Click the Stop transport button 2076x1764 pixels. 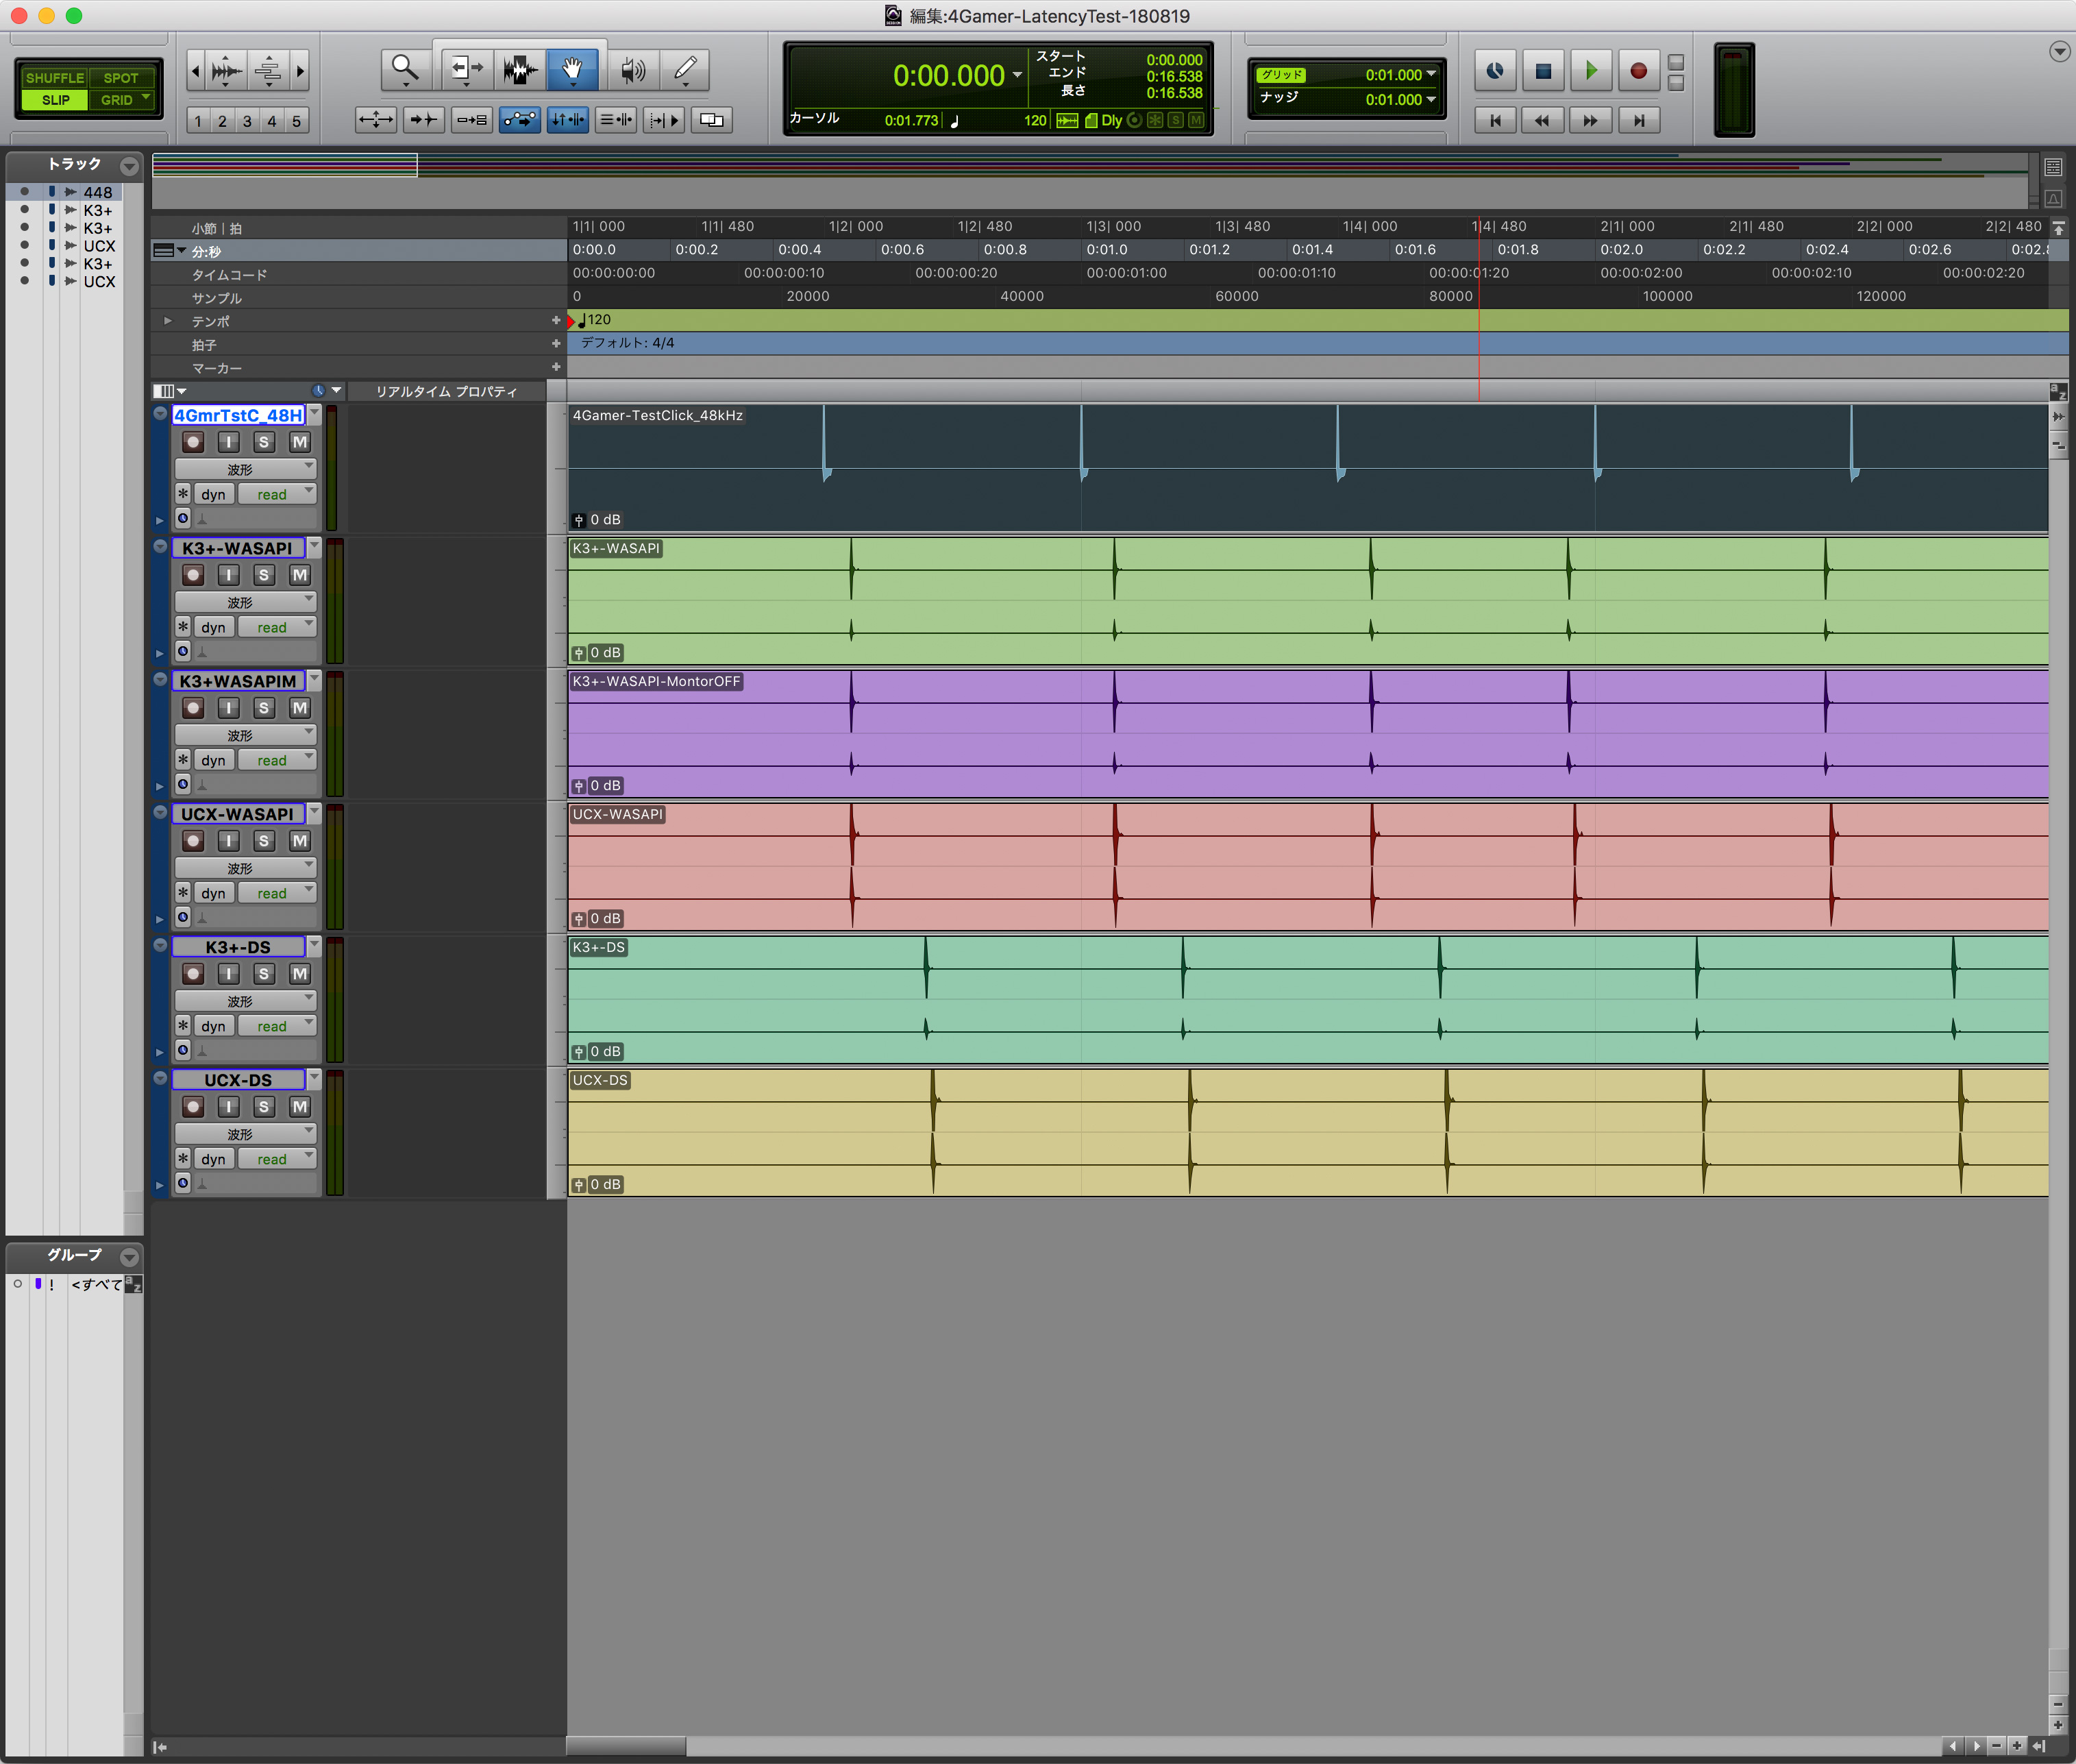1542,71
